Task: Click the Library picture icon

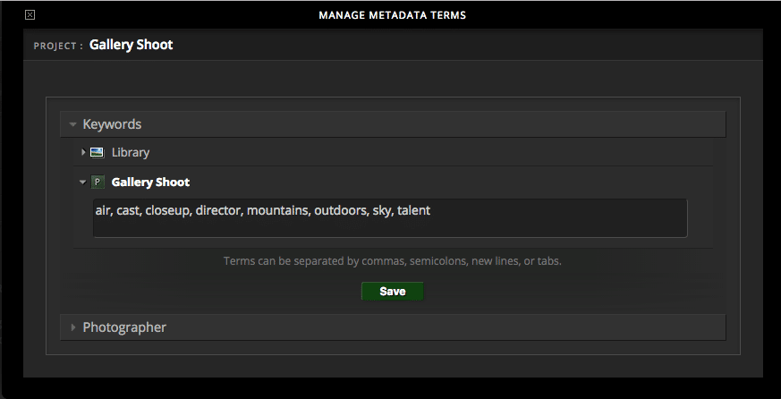Action: [98, 152]
